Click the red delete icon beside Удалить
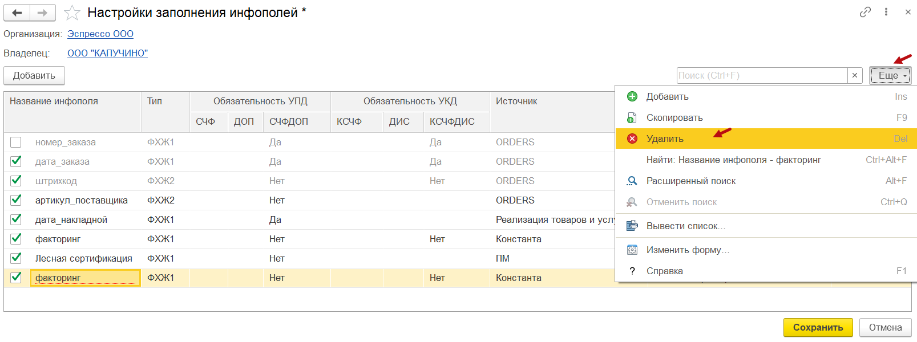This screenshot has height=342, width=917. coord(632,139)
